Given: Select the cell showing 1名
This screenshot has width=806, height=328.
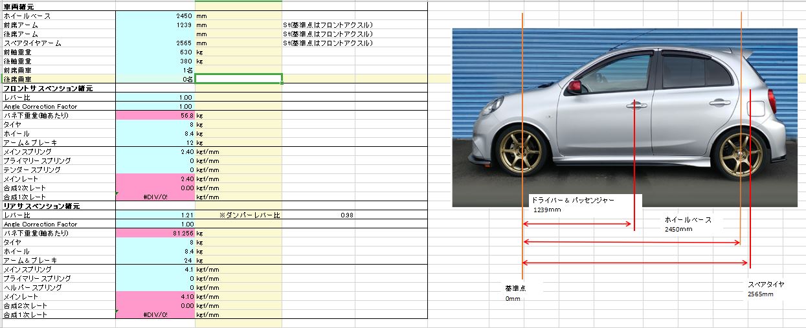Looking at the screenshot, I should [155, 70].
